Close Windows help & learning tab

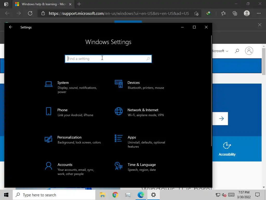70,4
